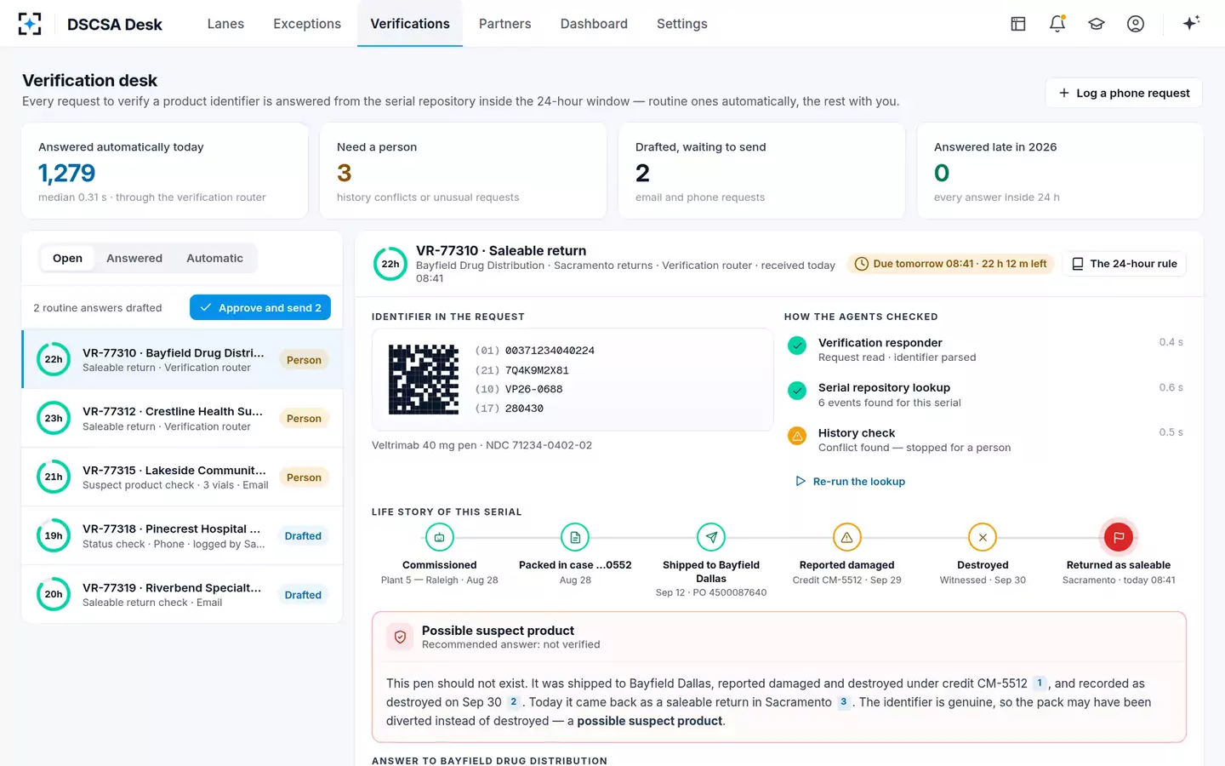The image size is (1225, 766).
Task: Open the layout panel icon in header
Action: pos(1018,24)
